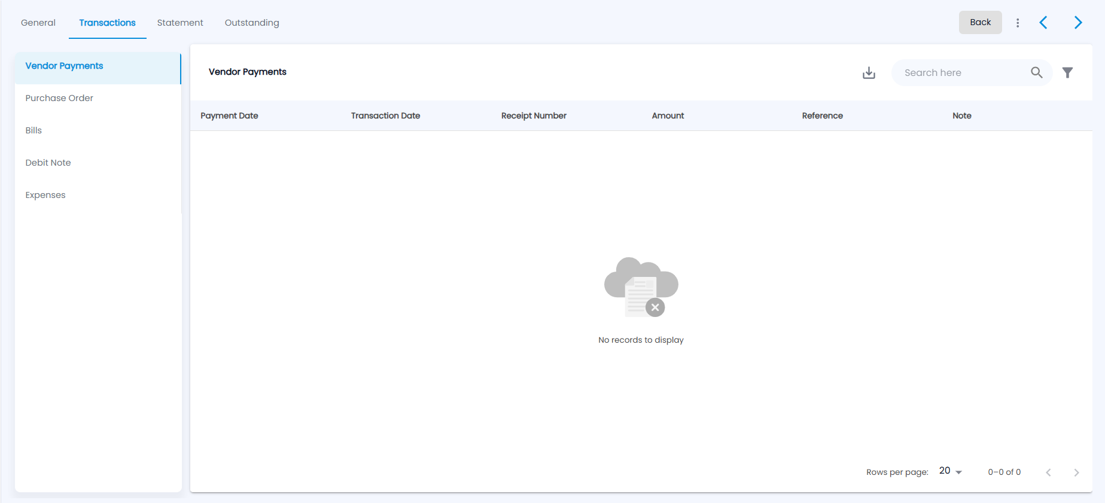Click the previous page pagination arrow
The height and width of the screenshot is (503, 1105).
click(x=1048, y=472)
